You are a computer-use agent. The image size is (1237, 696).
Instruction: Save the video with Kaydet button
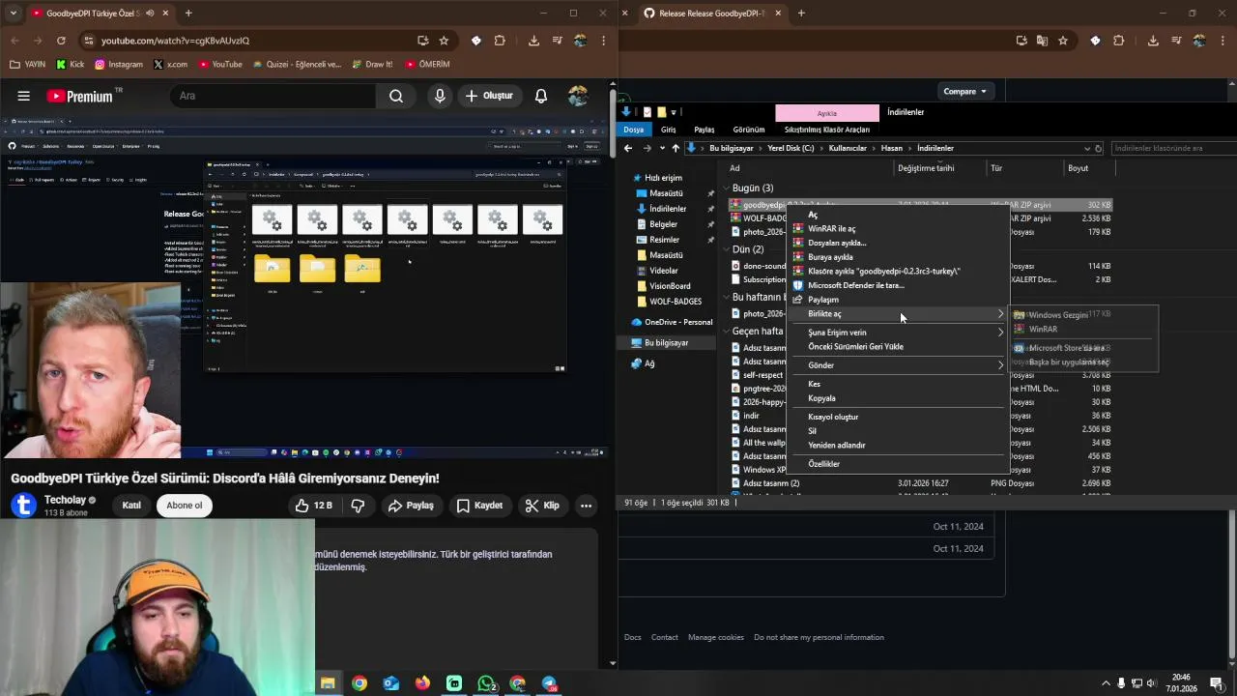pos(479,506)
